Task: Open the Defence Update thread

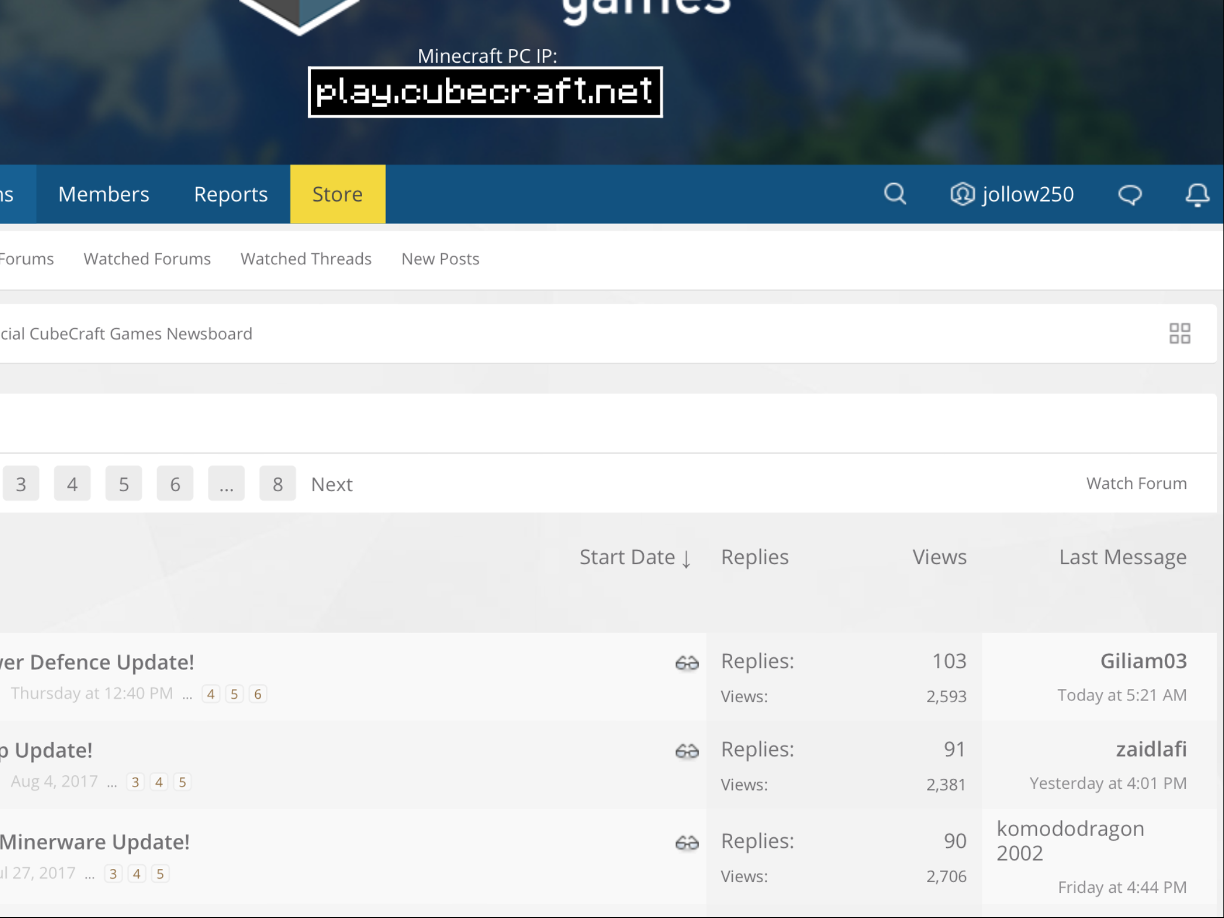Action: pos(97,662)
